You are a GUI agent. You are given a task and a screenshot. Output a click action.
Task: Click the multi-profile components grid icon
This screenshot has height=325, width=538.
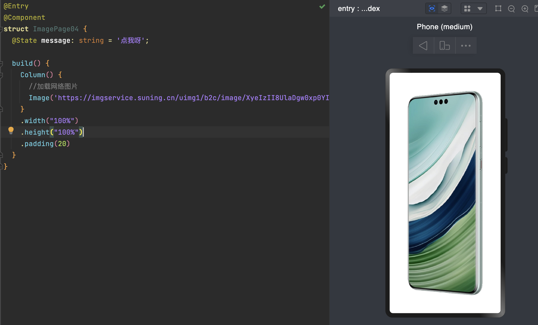(467, 9)
